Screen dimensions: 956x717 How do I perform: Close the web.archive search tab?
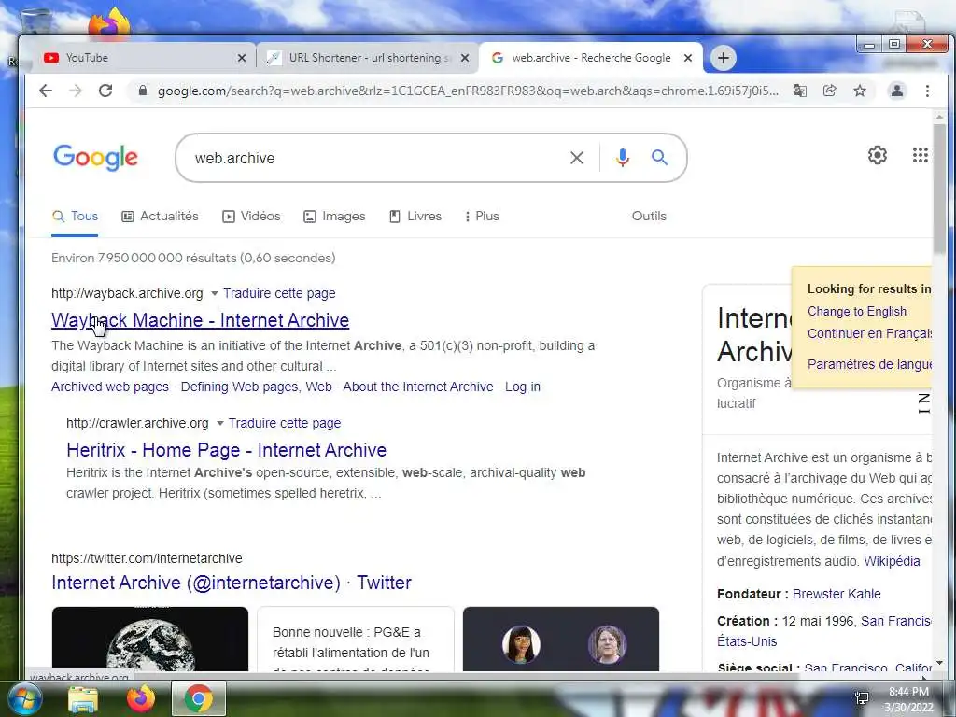pyautogui.click(x=688, y=58)
